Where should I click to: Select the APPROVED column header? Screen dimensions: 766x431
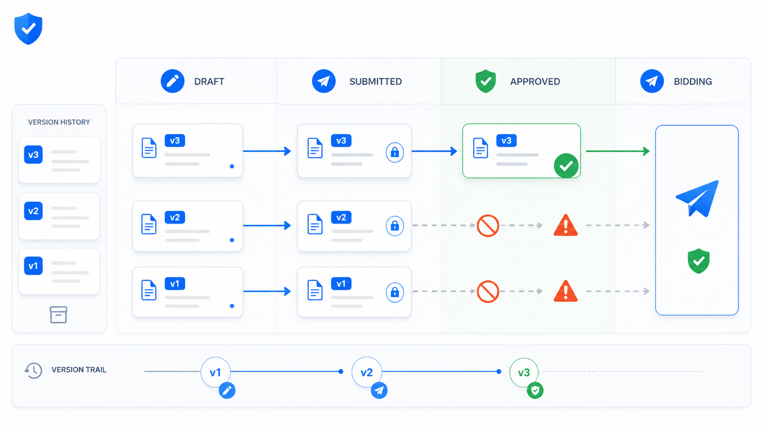click(x=529, y=81)
